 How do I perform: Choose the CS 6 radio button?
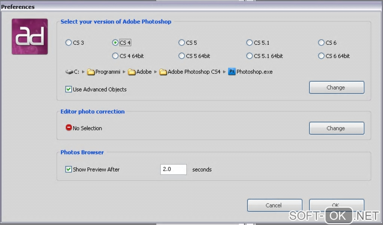321,43
